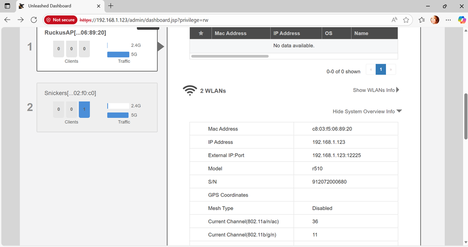
Task: Click the page vertical scrollbar thumb
Action: pyautogui.click(x=466, y=116)
